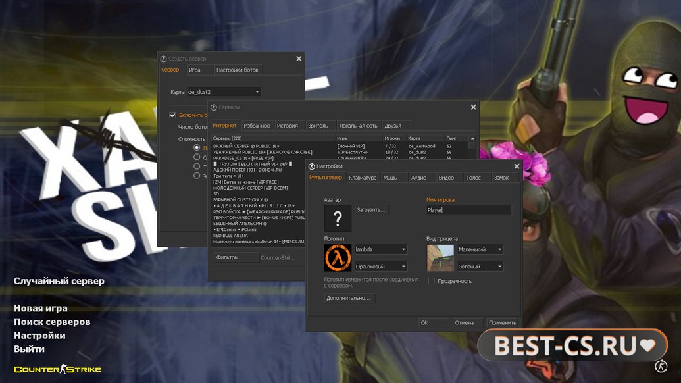The width and height of the screenshot is (681, 383).
Task: Enable the Прозрачность checkbox
Action: pos(431,281)
